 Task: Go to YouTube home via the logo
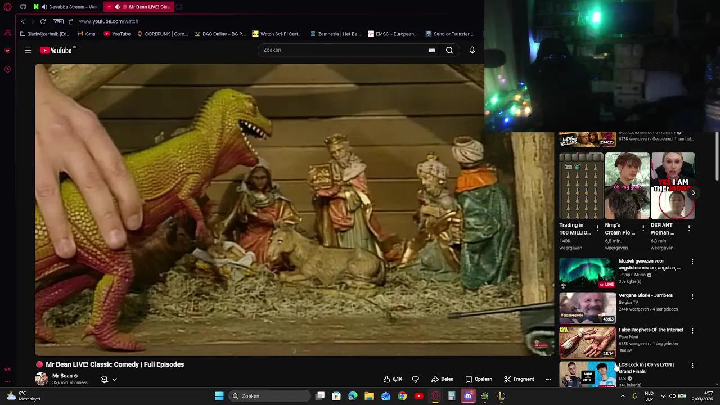pyautogui.click(x=56, y=50)
